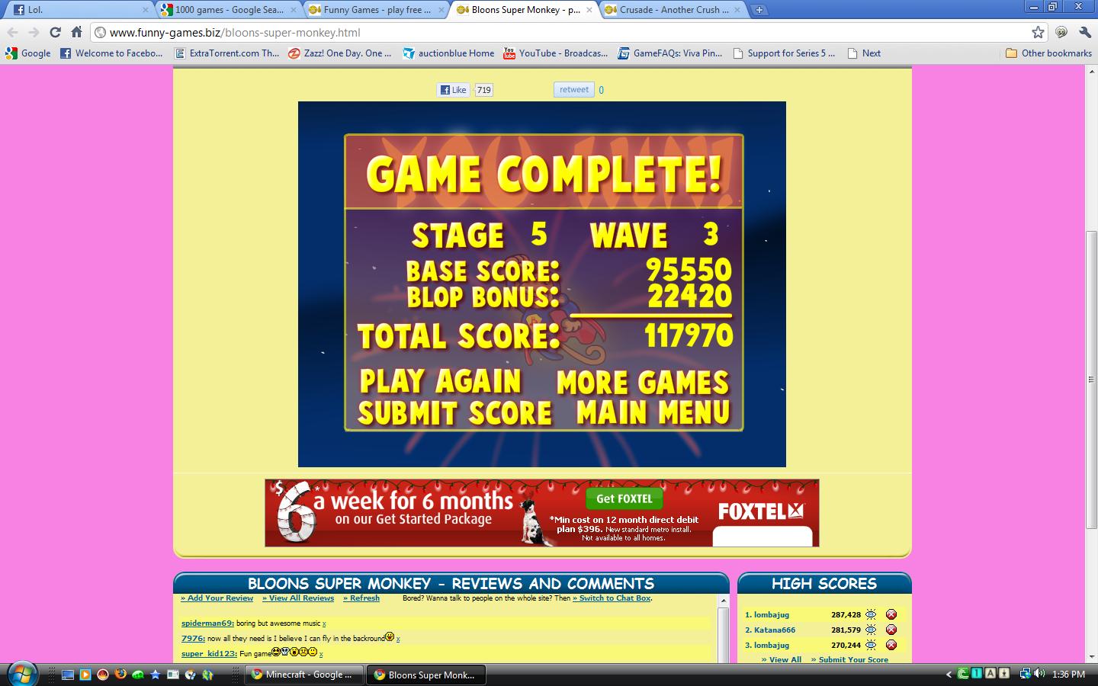
Task: Click the extension icon beside the bookmark star
Action: click(1061, 32)
